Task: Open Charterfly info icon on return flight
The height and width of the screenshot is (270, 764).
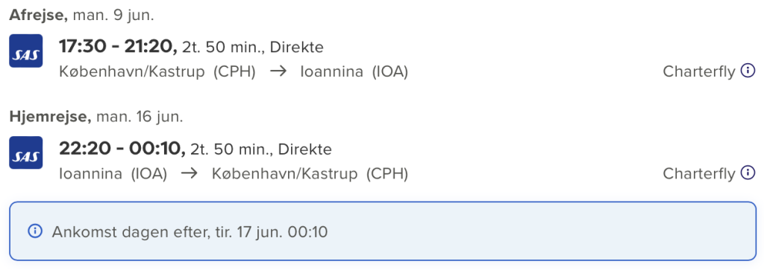Action: tap(748, 173)
